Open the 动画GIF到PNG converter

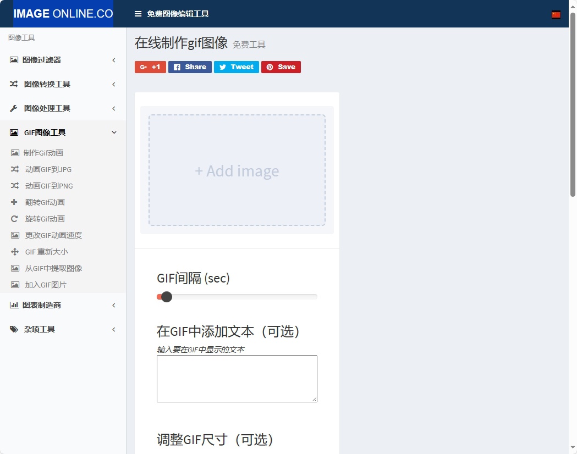point(50,186)
